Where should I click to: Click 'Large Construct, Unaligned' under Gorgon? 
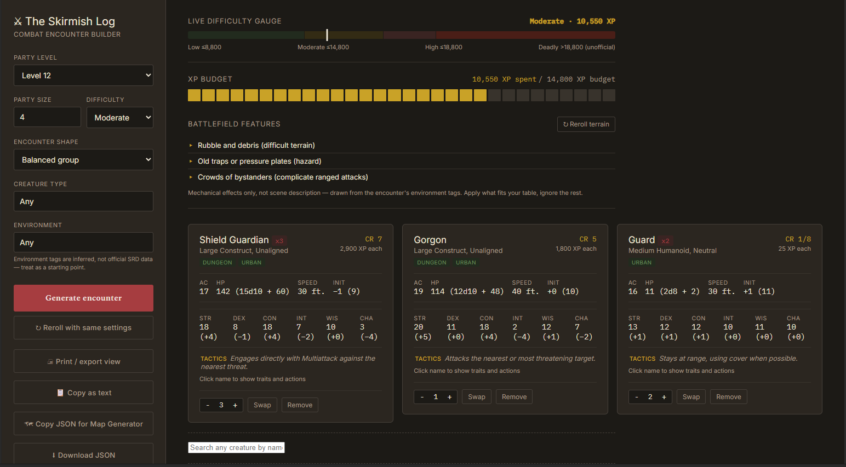click(x=458, y=251)
